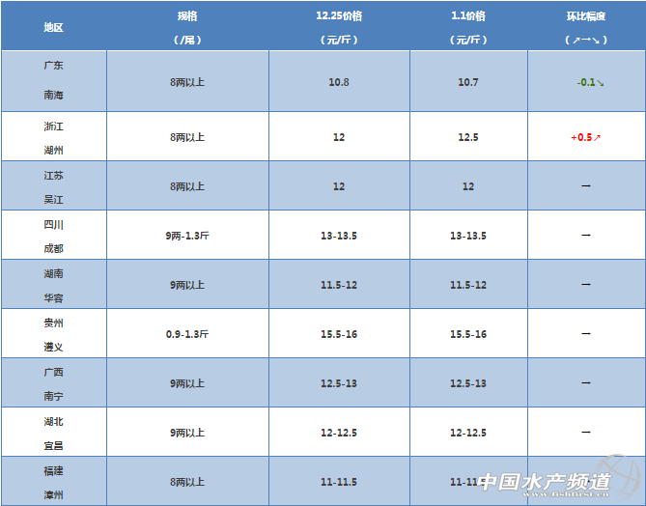Viewport: 646px width, 506px height.
Task: Click the green -0.1 down arrow indicator
Action: pos(589,83)
